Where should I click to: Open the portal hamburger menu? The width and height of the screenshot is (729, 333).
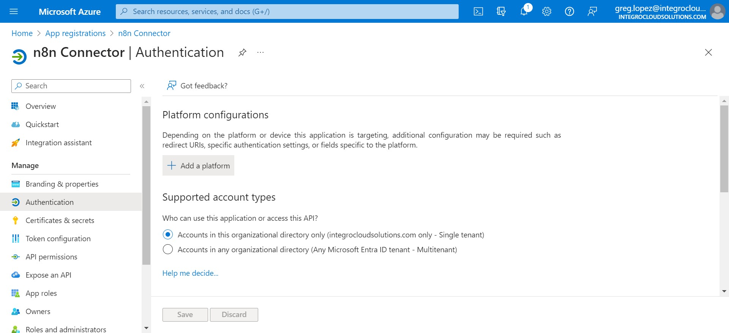14,11
